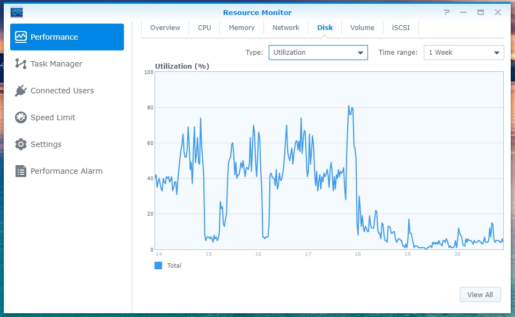Expand Time range dropdown via its arrow
The height and width of the screenshot is (317, 515).
coord(497,53)
